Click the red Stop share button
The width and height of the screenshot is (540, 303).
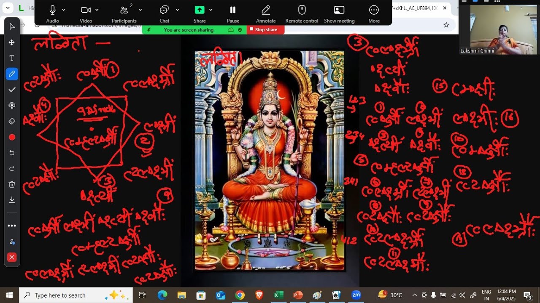[x=265, y=30]
